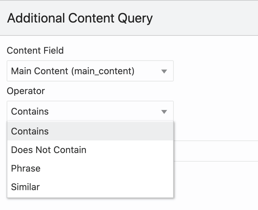Choose Does Not Contain operator
The width and height of the screenshot is (258, 210).
49,150
